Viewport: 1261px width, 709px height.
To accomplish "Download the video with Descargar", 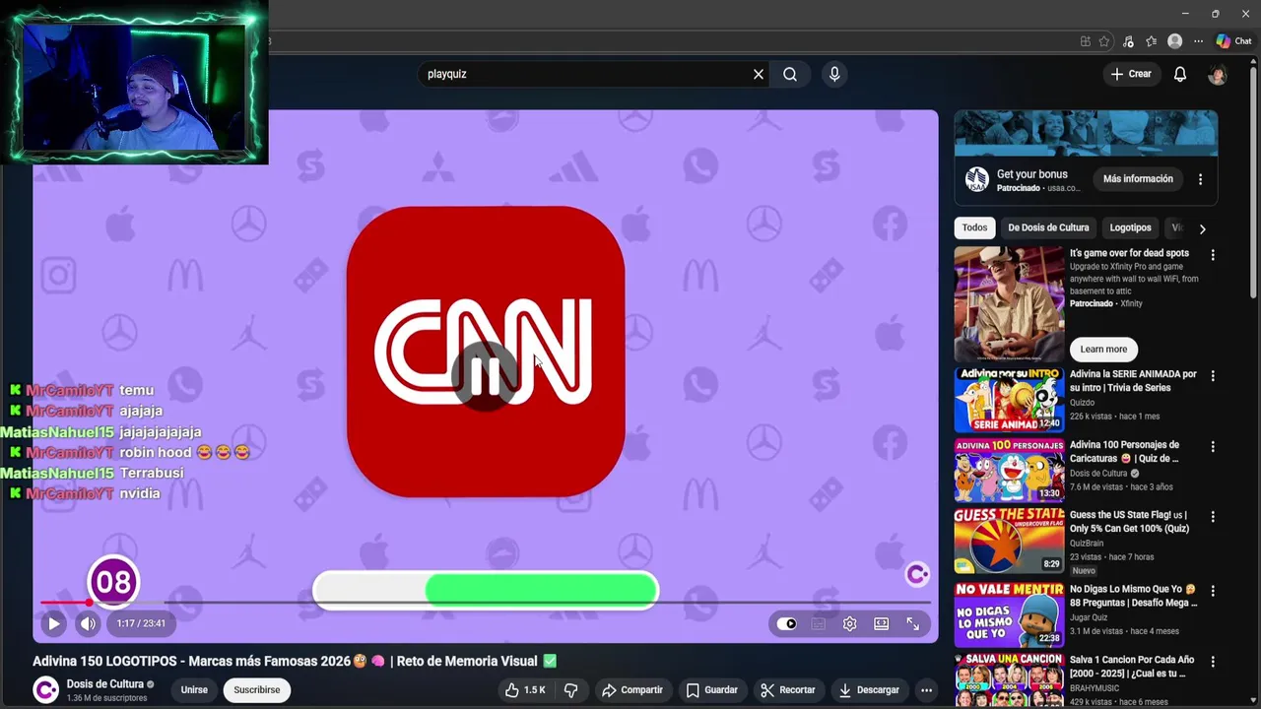I will point(869,690).
